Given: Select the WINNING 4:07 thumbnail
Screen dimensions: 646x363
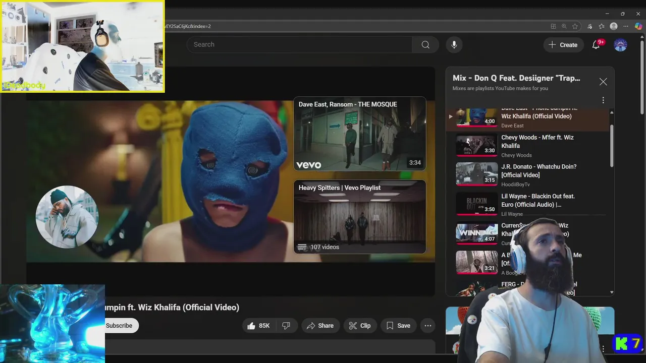Looking at the screenshot, I should tap(477, 233).
